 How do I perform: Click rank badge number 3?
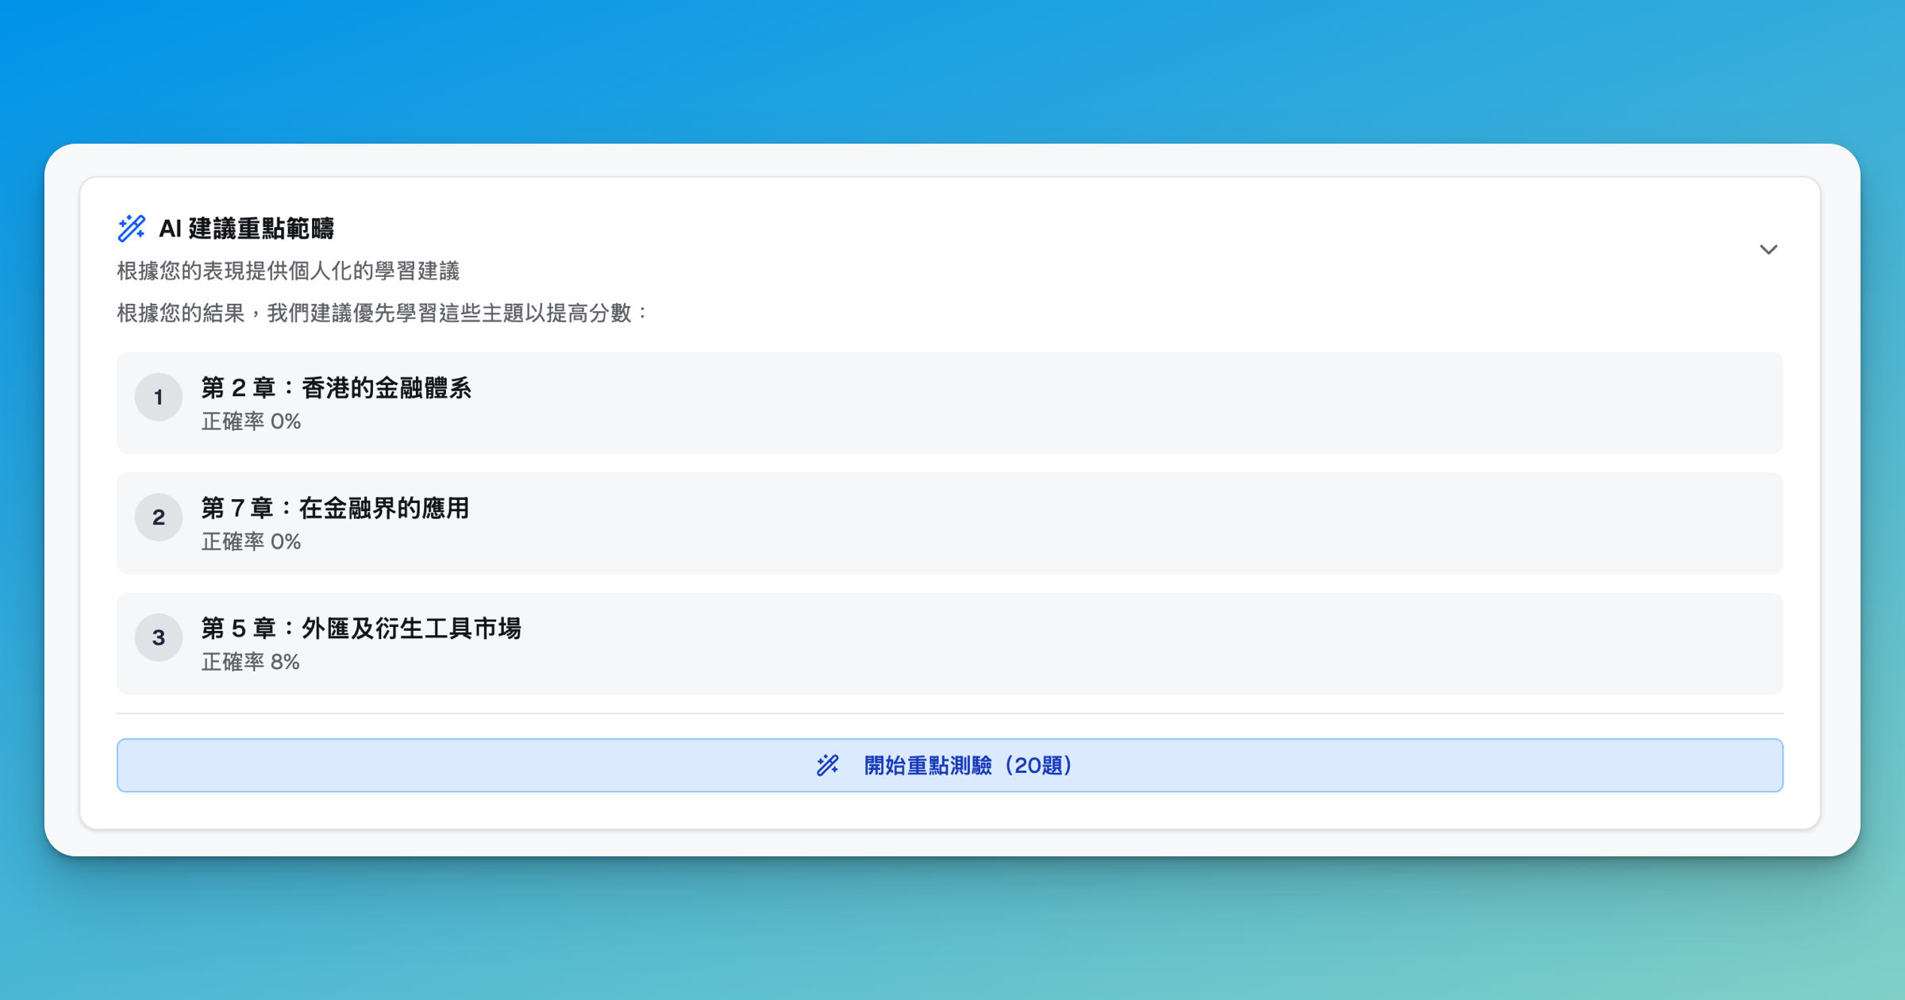159,637
